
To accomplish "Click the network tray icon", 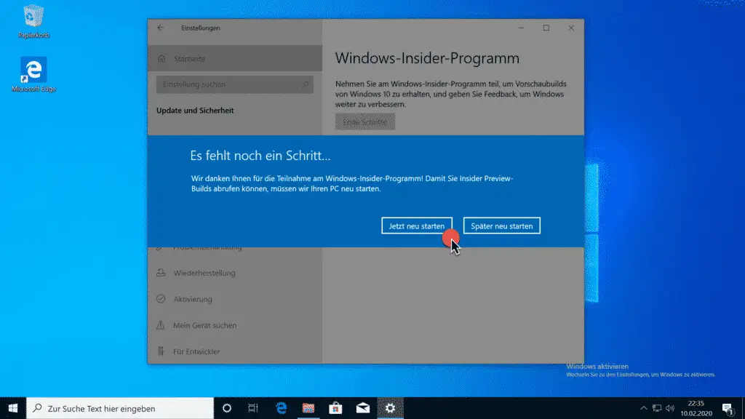I will (x=657, y=408).
